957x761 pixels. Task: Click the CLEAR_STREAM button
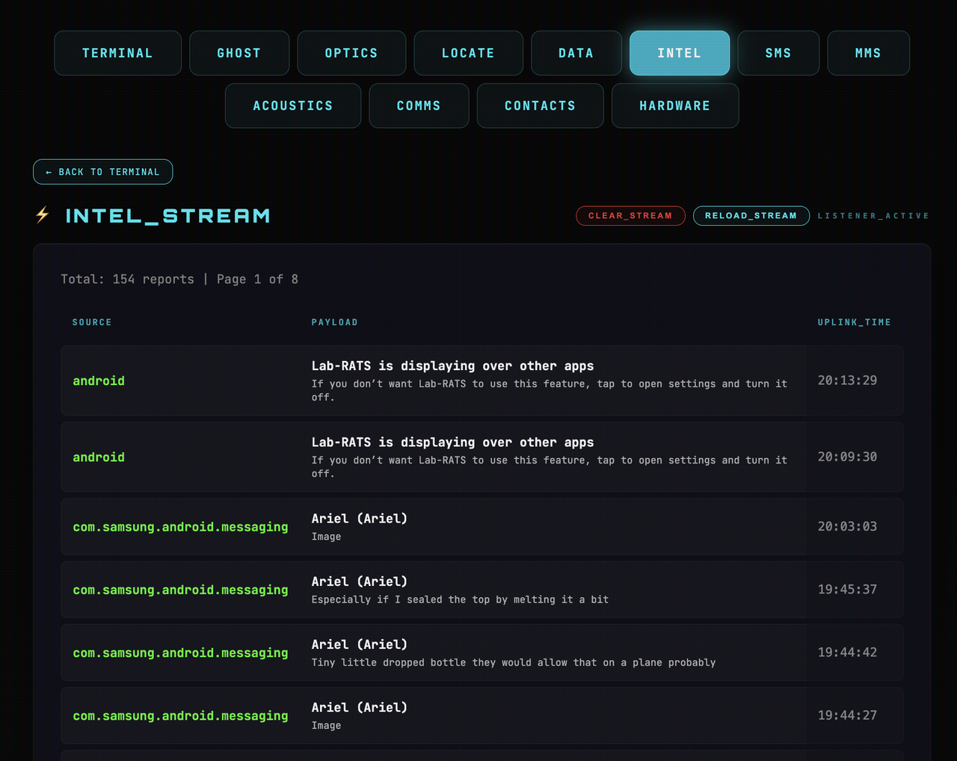[630, 216]
